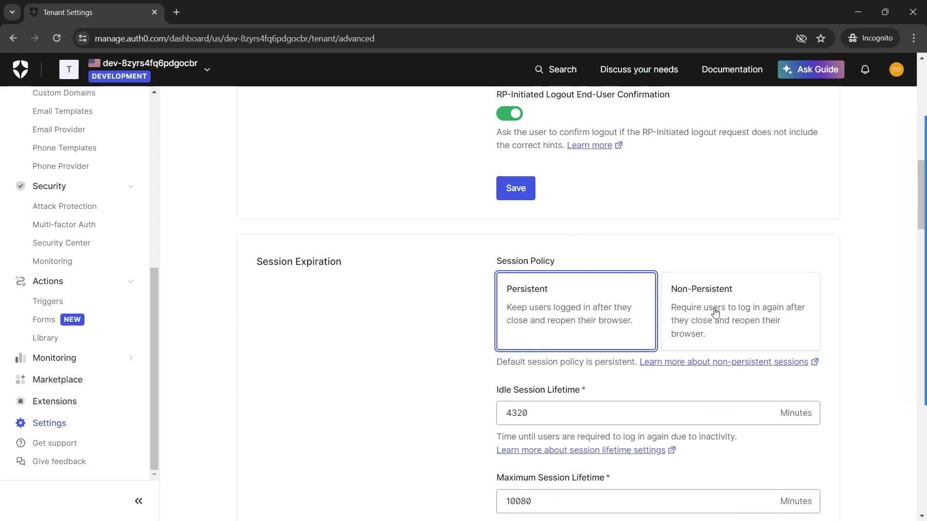927x521 pixels.
Task: Close the Tenant Settings tab
Action: click(154, 12)
